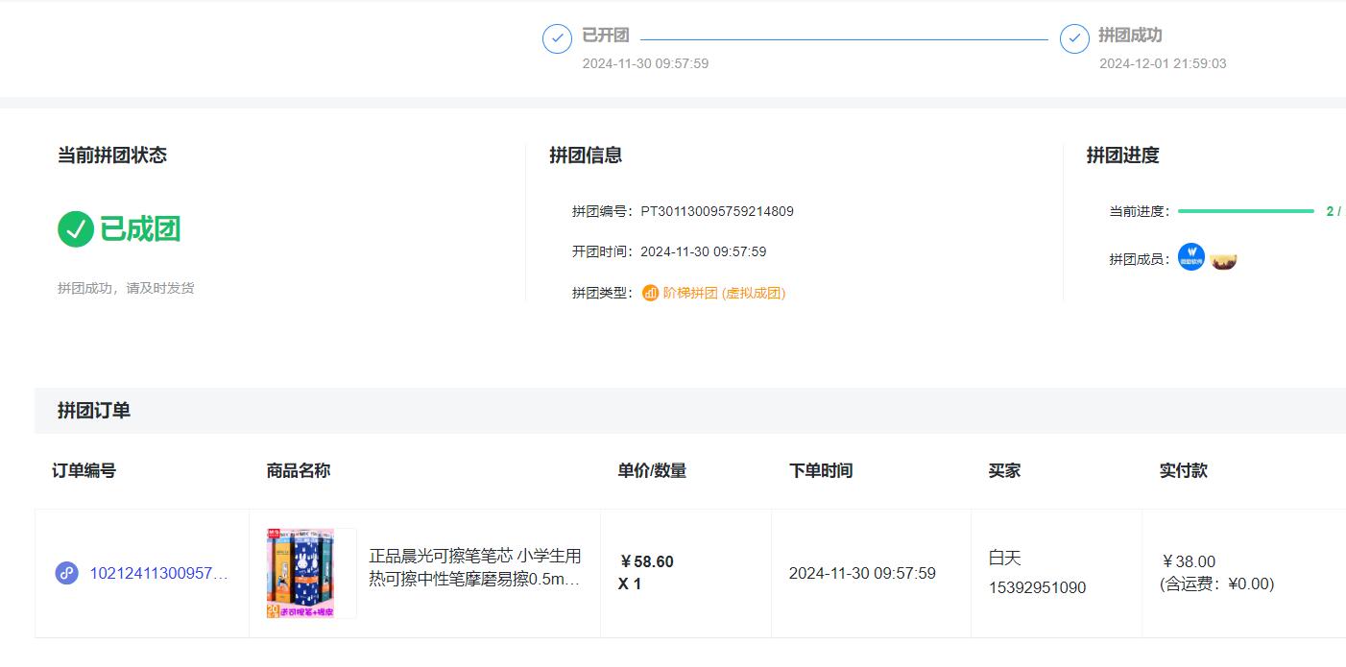Click the 实付款 column header
The image size is (1346, 667).
[1184, 470]
